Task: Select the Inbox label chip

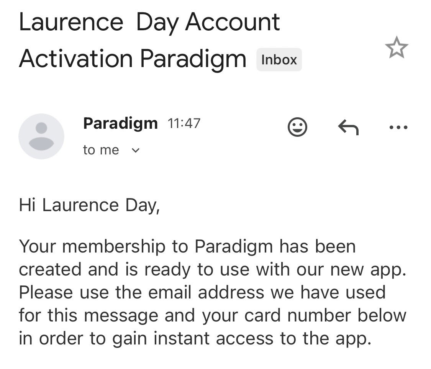Action: (279, 60)
